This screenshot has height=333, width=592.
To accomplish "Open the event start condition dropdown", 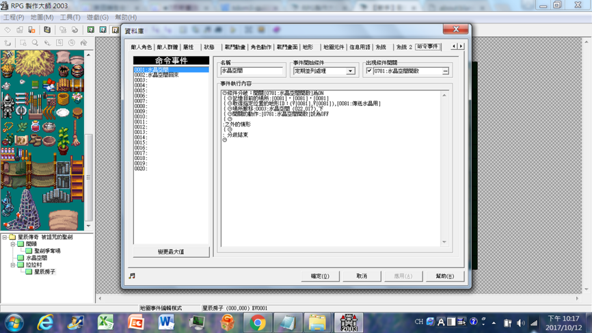I will (351, 71).
